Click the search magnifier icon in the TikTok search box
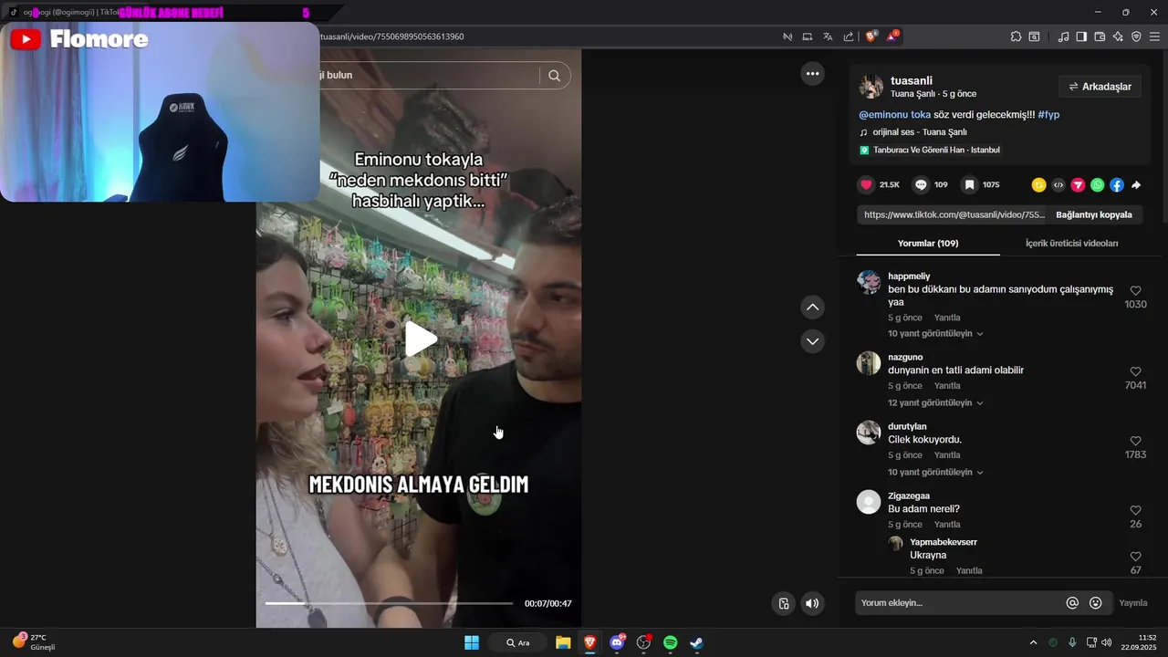 click(x=554, y=76)
